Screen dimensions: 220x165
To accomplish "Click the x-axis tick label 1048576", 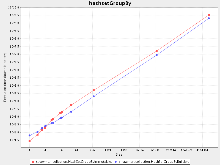I will (187, 150).
